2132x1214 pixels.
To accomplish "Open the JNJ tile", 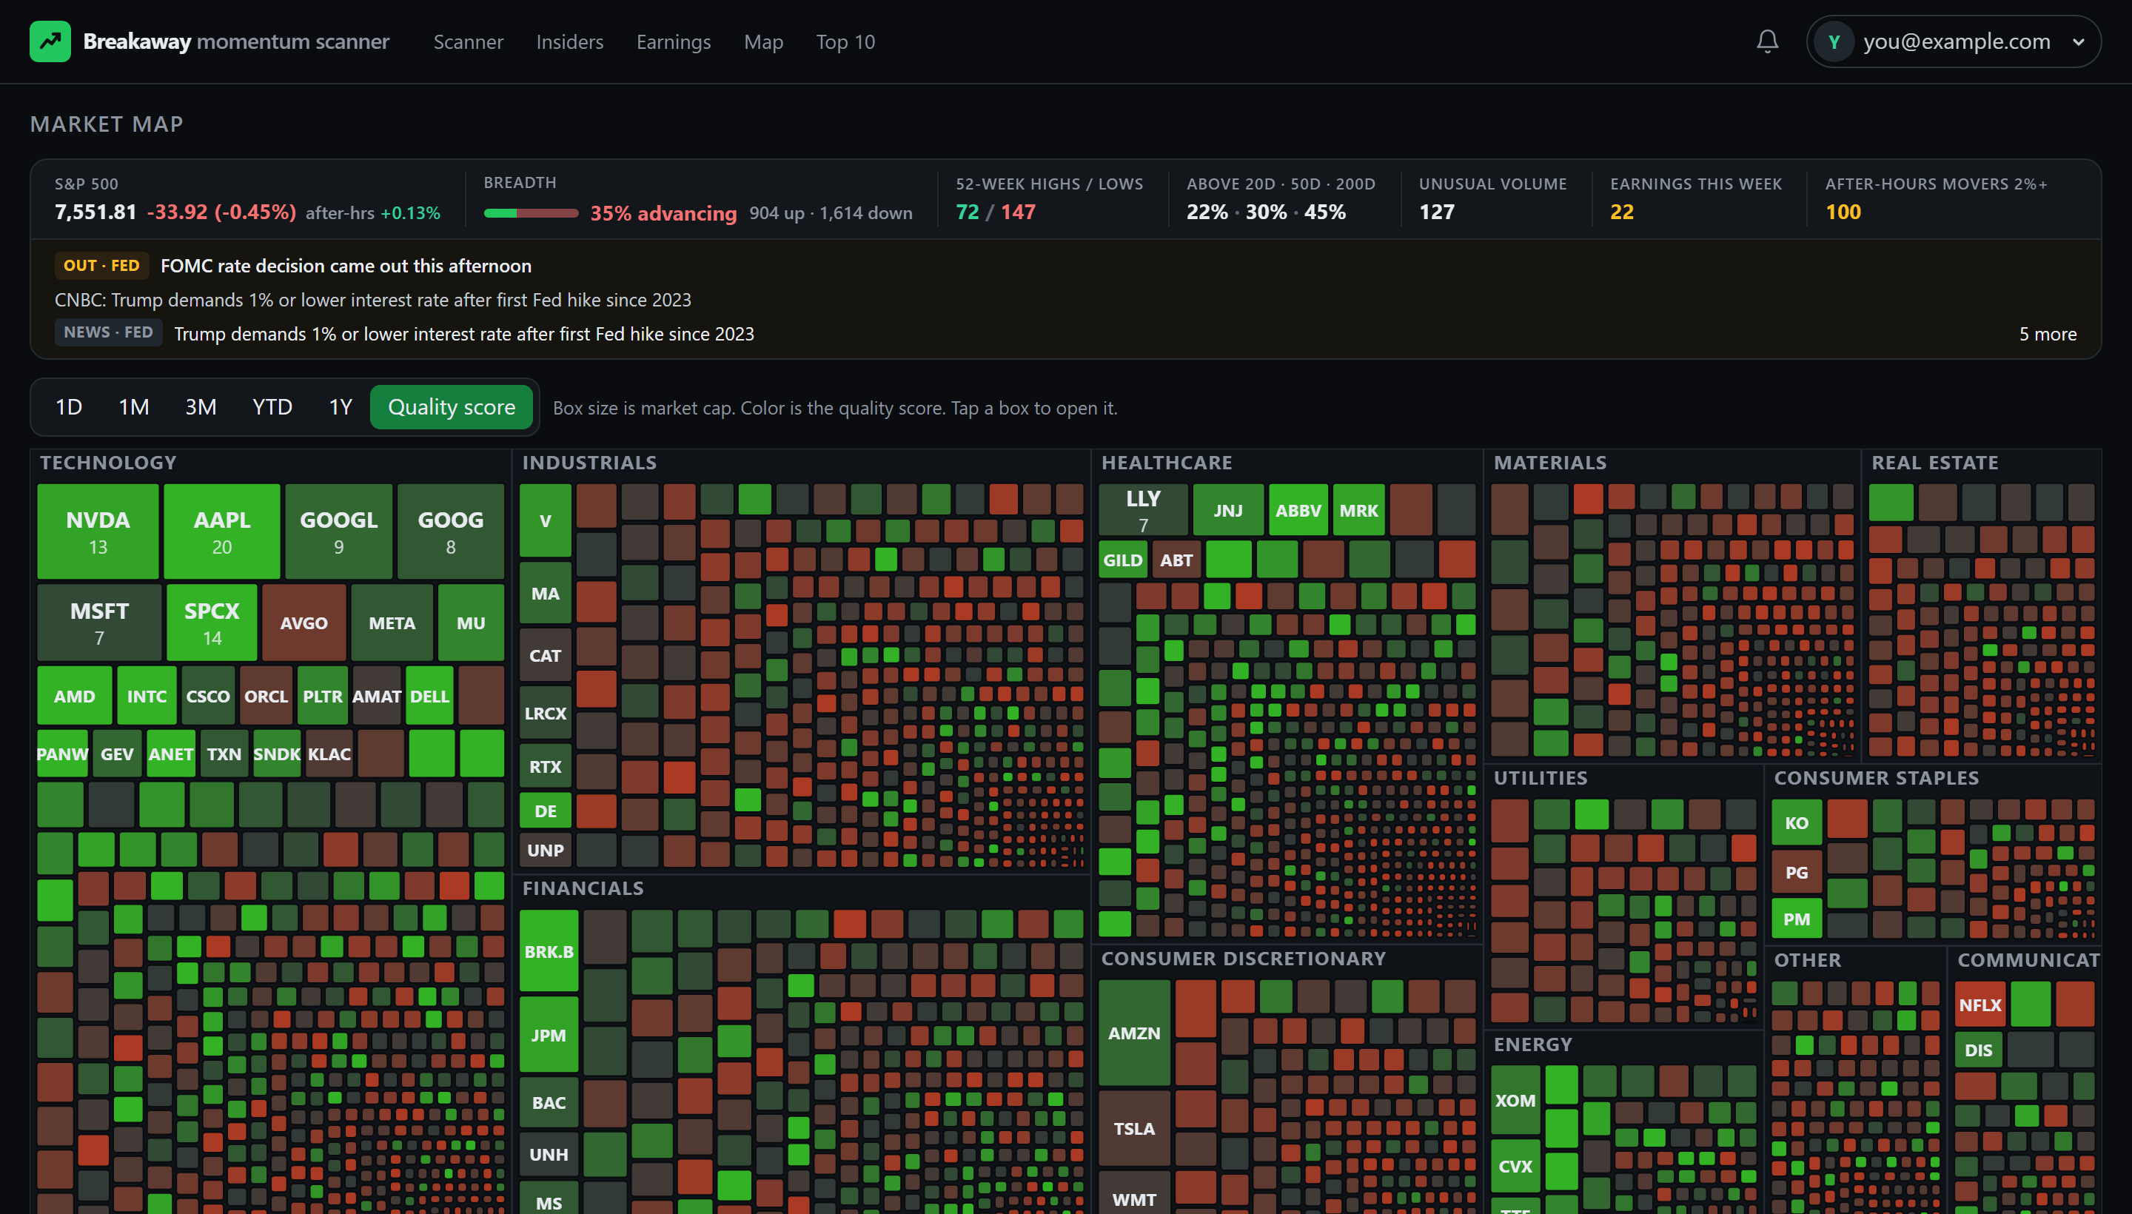I will tap(1227, 509).
